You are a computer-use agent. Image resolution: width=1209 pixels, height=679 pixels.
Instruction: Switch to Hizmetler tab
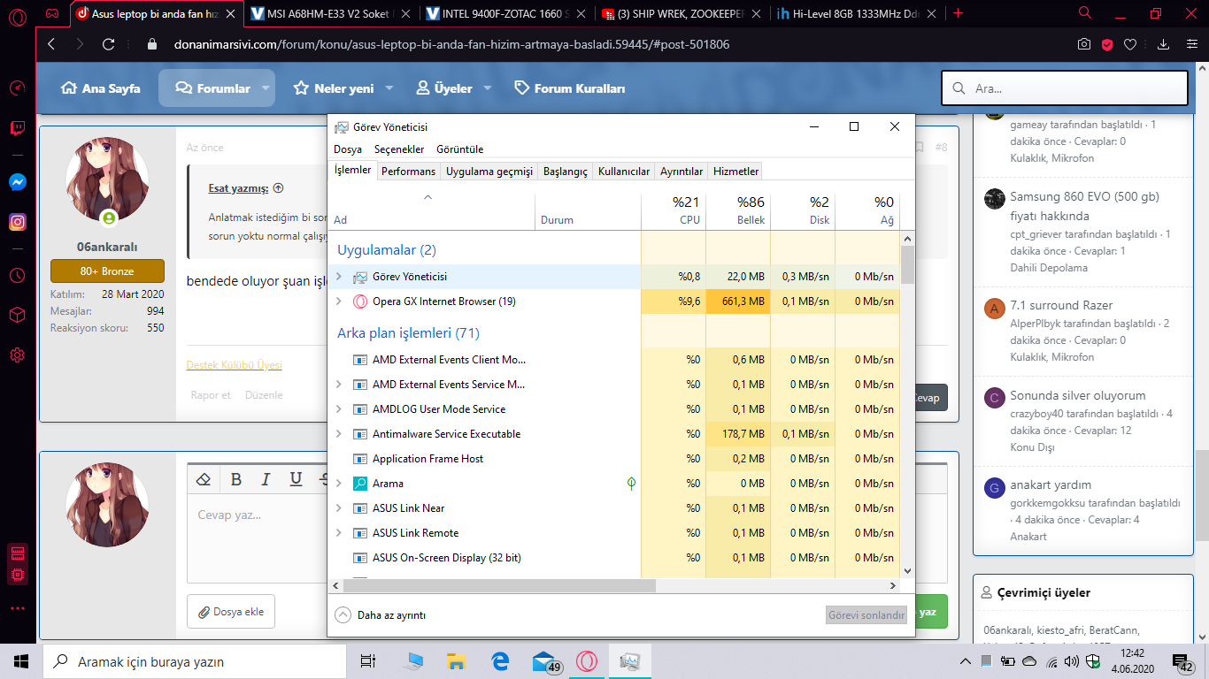[x=736, y=172]
